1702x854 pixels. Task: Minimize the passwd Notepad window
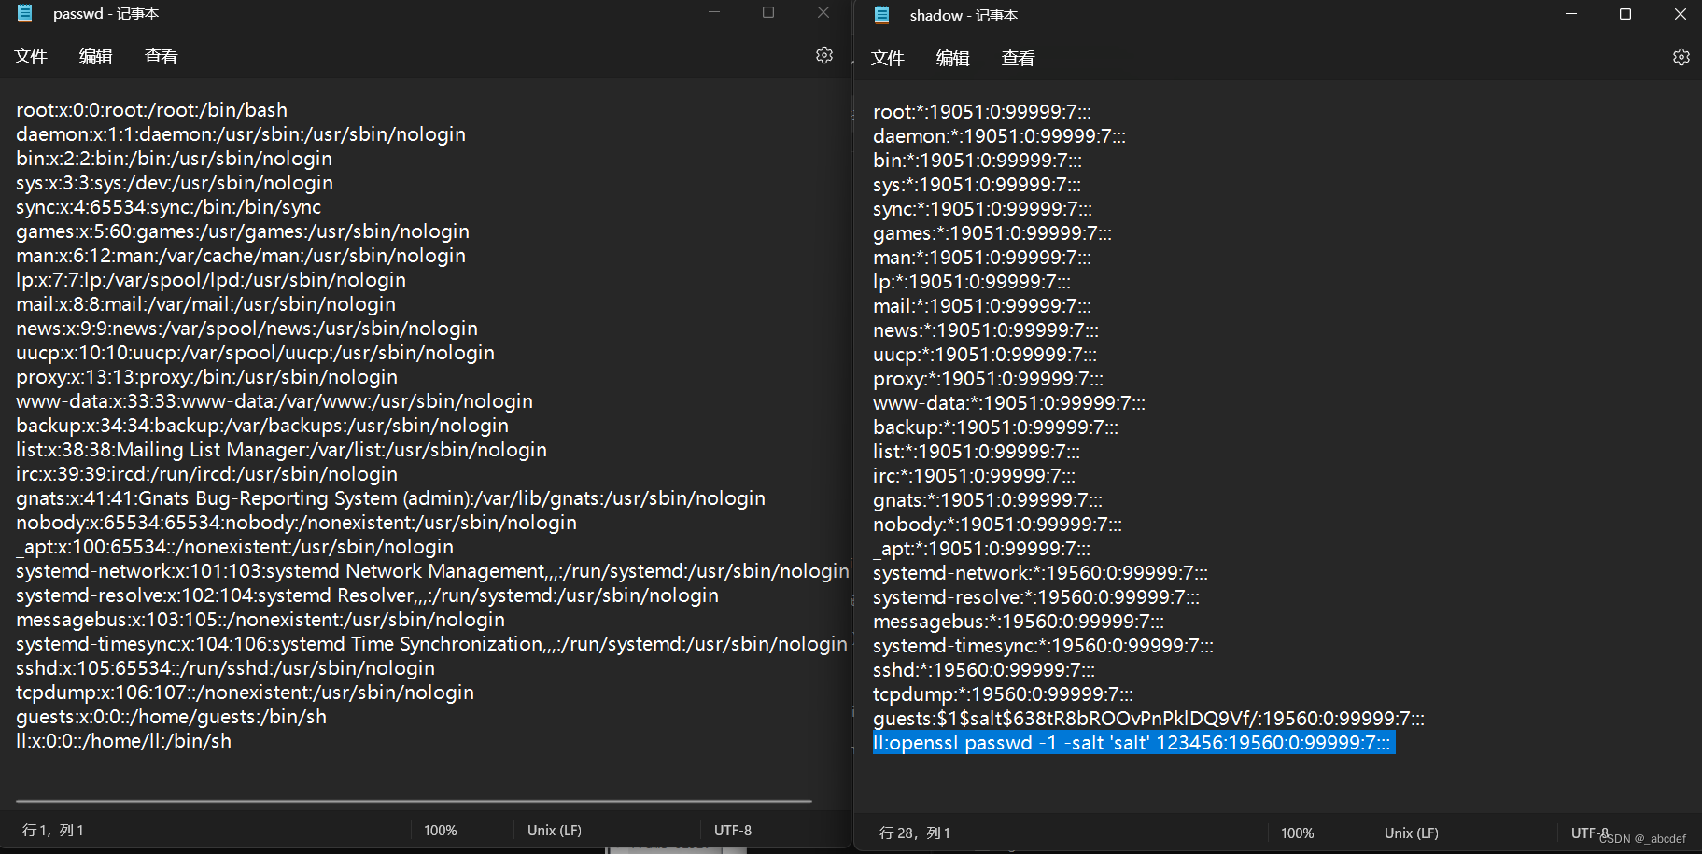click(714, 12)
